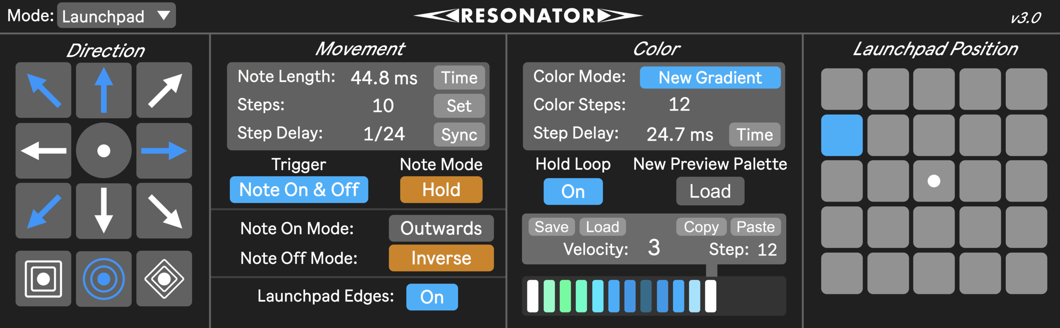The image size is (1060, 328).
Task: Click the up direction arrow
Action: 103,90
